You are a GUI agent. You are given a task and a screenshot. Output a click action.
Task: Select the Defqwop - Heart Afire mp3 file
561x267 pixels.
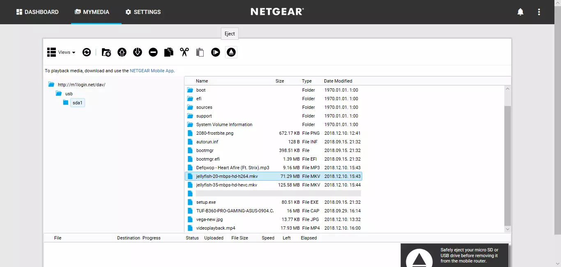(x=274, y=168)
